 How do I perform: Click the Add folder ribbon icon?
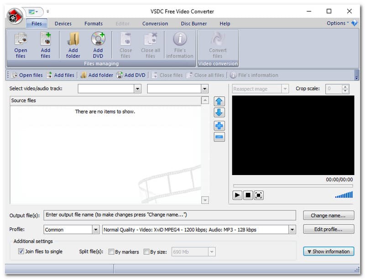coord(73,45)
